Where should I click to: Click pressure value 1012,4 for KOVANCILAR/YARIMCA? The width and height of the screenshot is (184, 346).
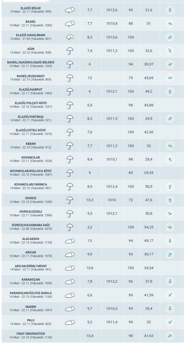click(x=112, y=187)
